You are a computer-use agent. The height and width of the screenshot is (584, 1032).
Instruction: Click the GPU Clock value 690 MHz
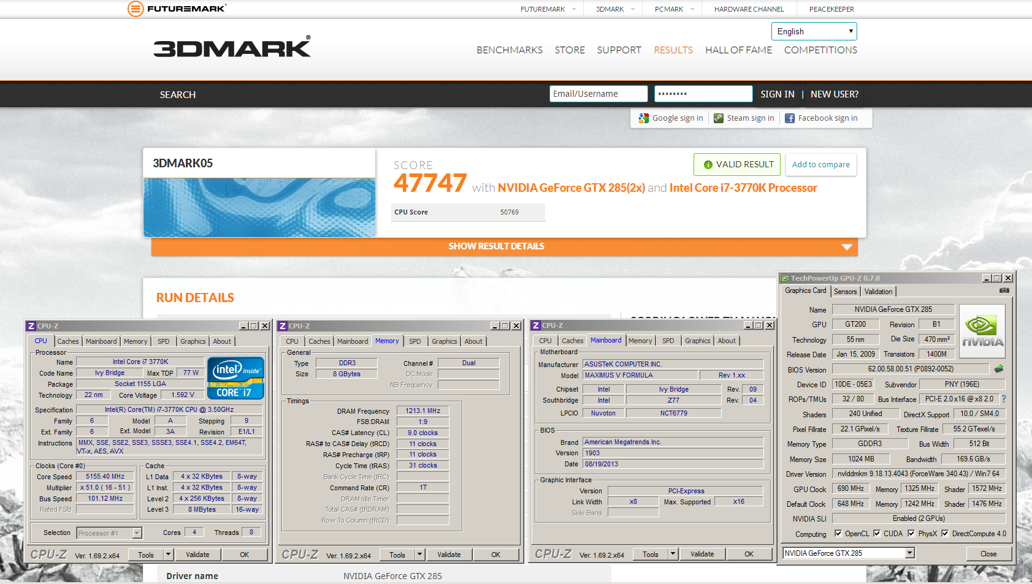pos(850,488)
